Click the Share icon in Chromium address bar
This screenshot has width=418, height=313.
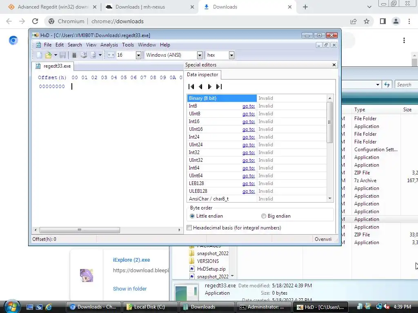coord(354,21)
